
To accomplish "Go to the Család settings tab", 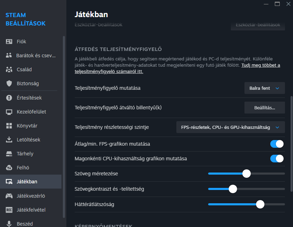I will point(24,69).
